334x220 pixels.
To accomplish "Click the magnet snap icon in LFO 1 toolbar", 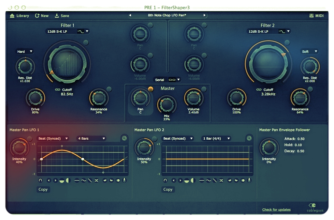I will point(40,180).
